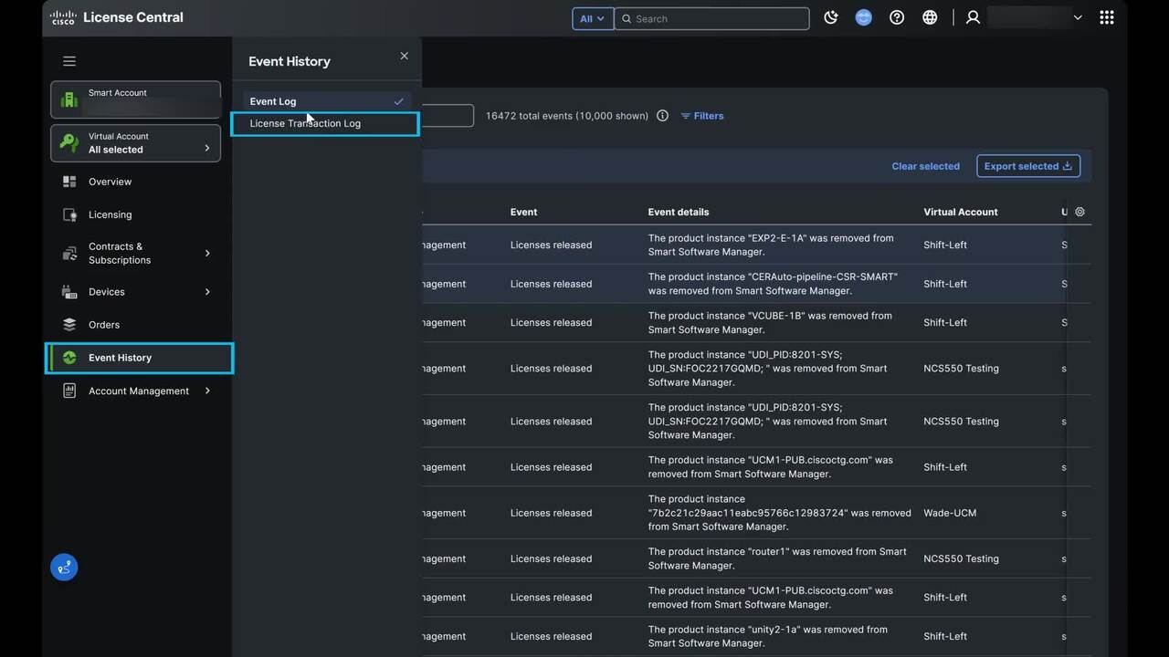The height and width of the screenshot is (657, 1169).
Task: Open the apps grid icon
Action: [1107, 17]
